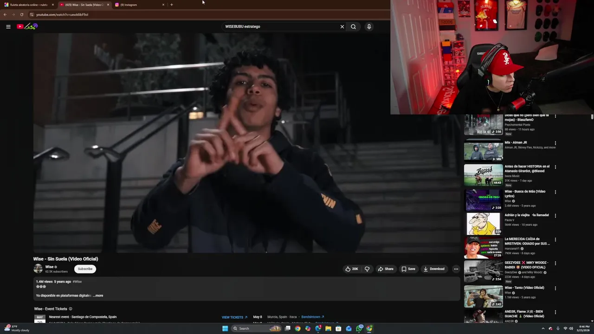Open Microsoft Edge from the taskbar
The width and height of the screenshot is (594, 334).
(x=318, y=328)
